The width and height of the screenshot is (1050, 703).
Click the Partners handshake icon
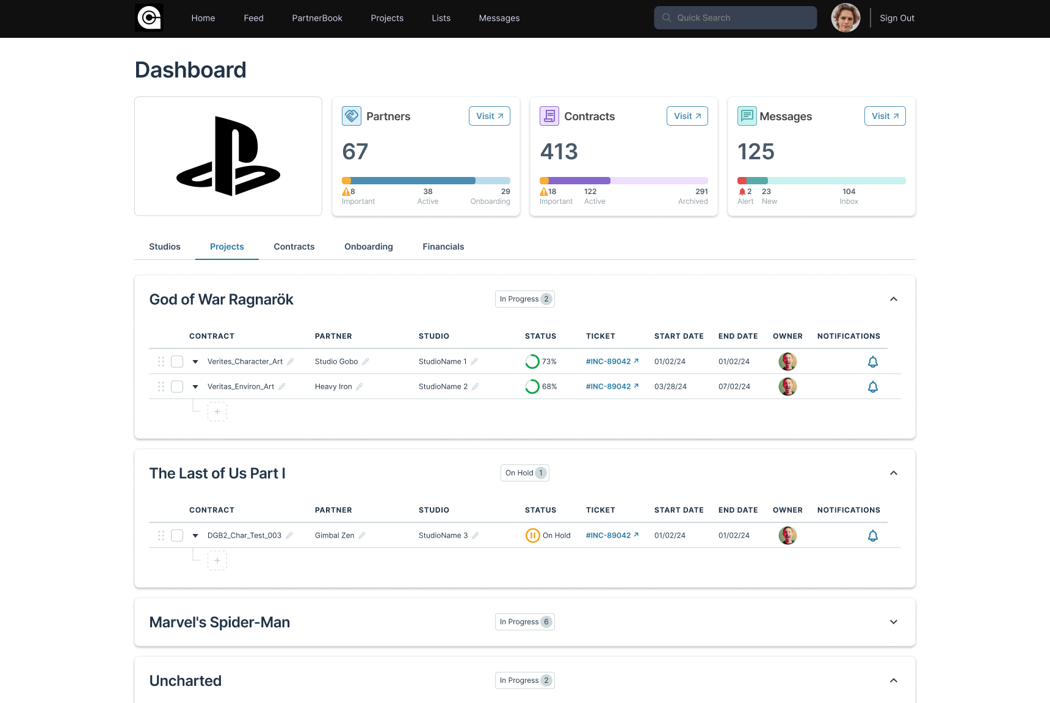pos(352,116)
